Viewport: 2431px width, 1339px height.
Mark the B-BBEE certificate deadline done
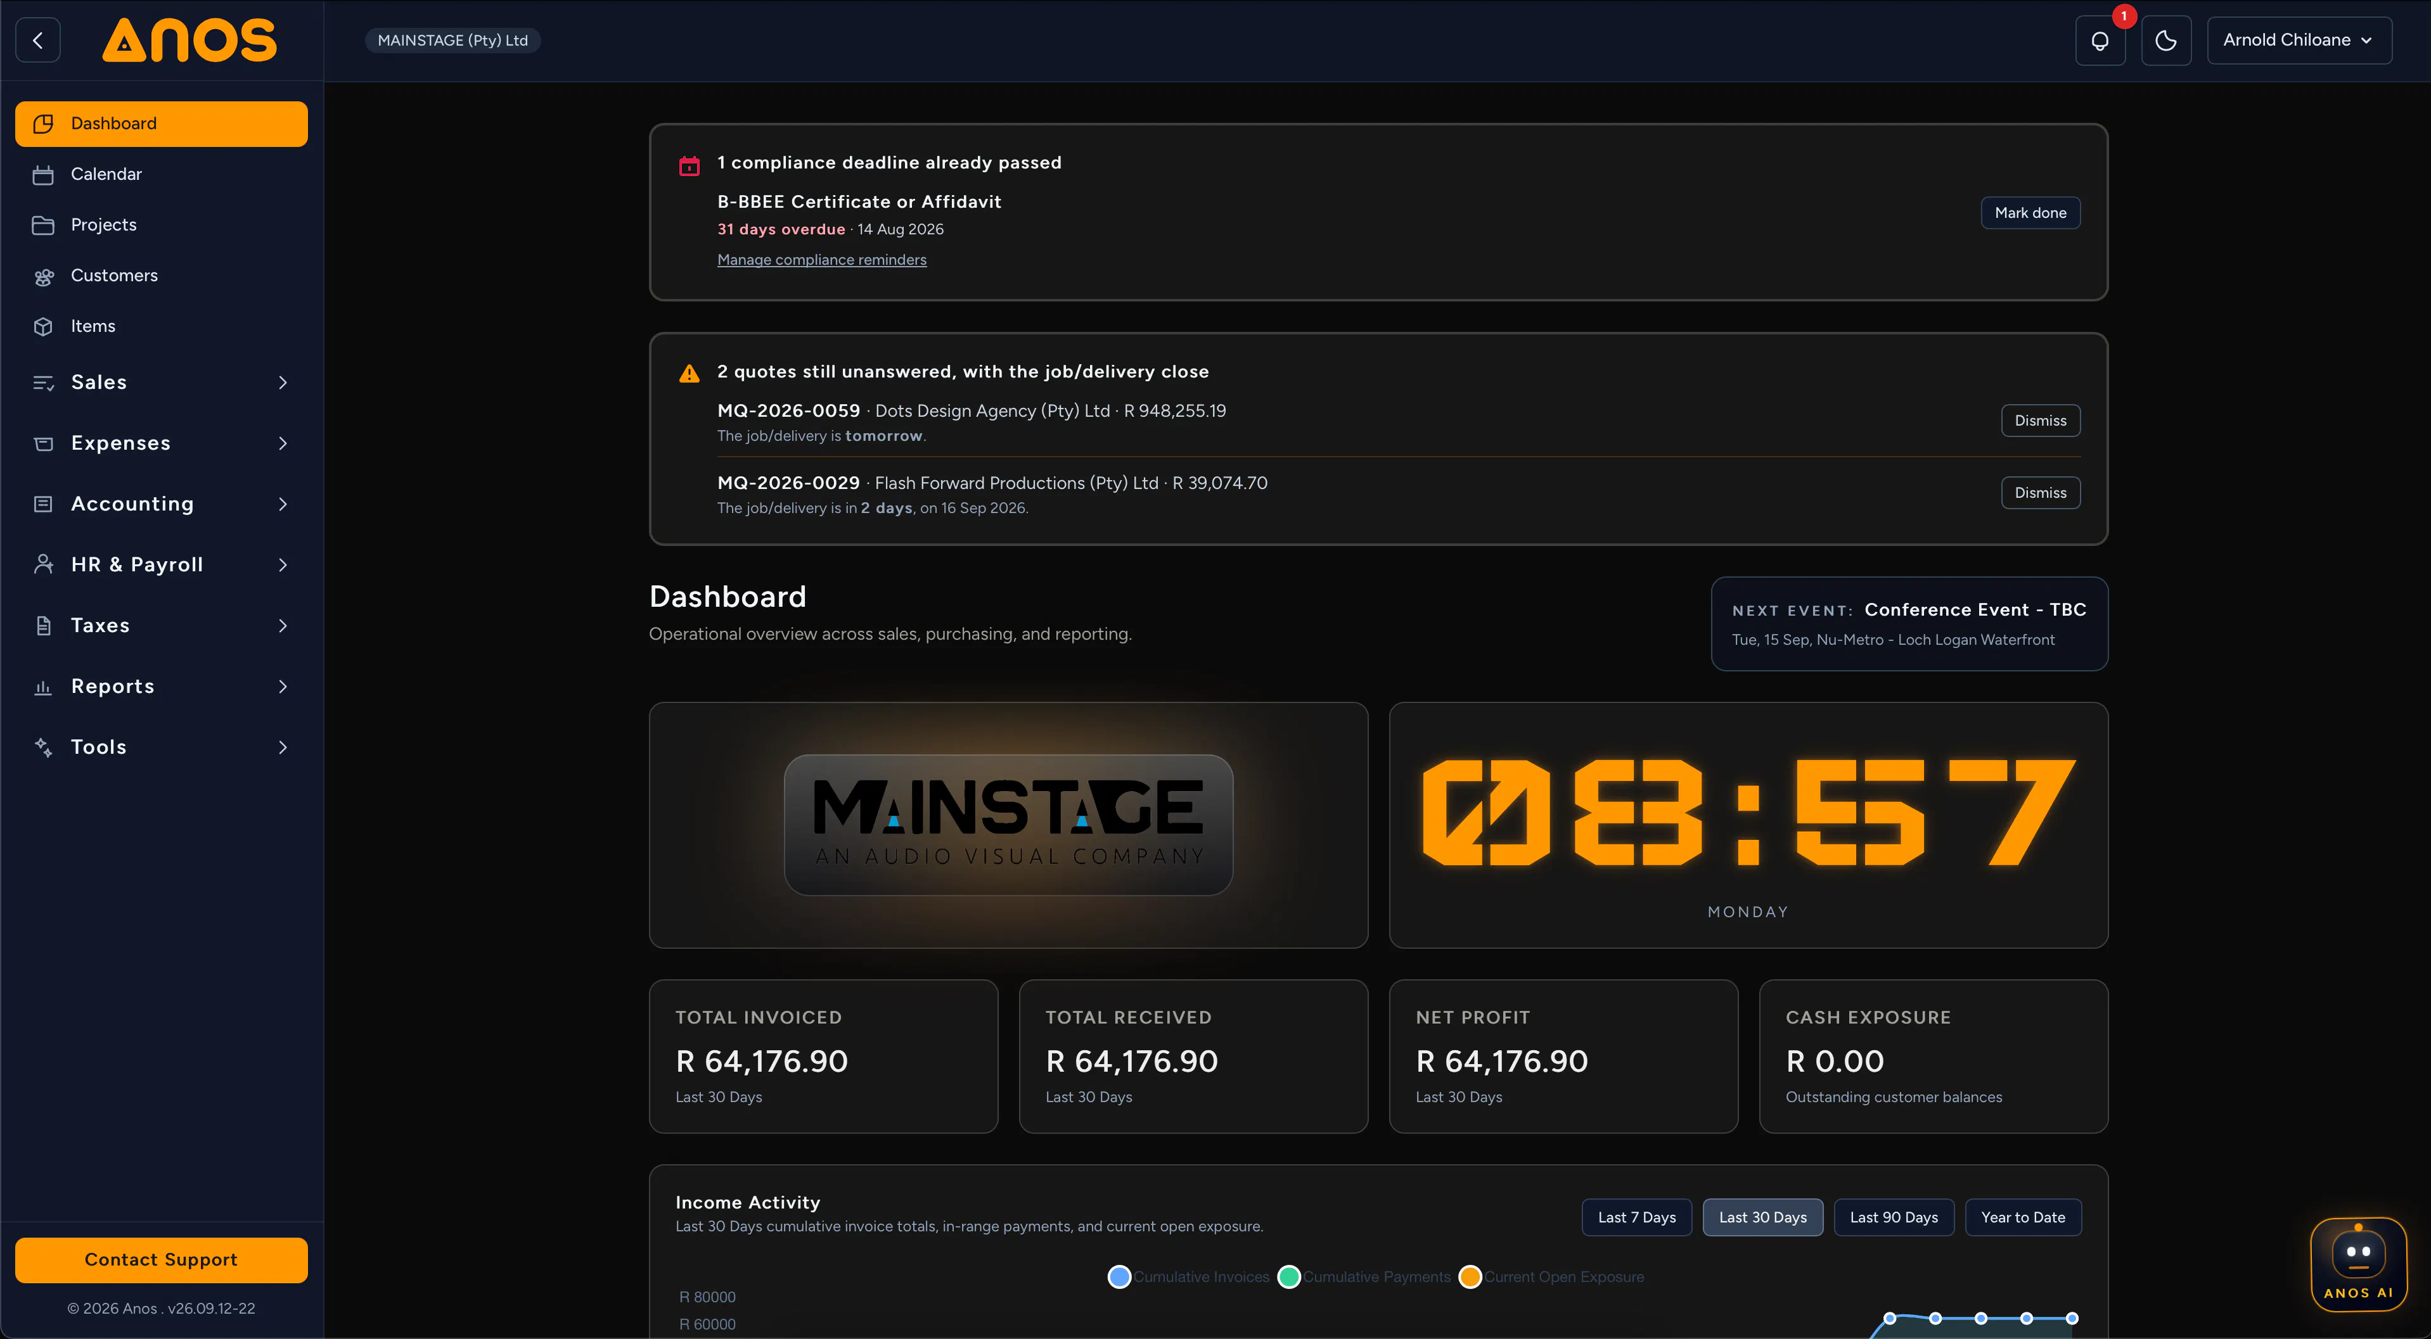pos(2030,213)
